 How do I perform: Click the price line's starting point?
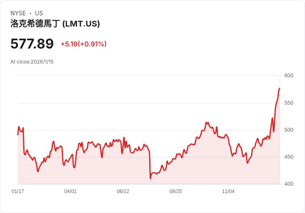coord(18,135)
